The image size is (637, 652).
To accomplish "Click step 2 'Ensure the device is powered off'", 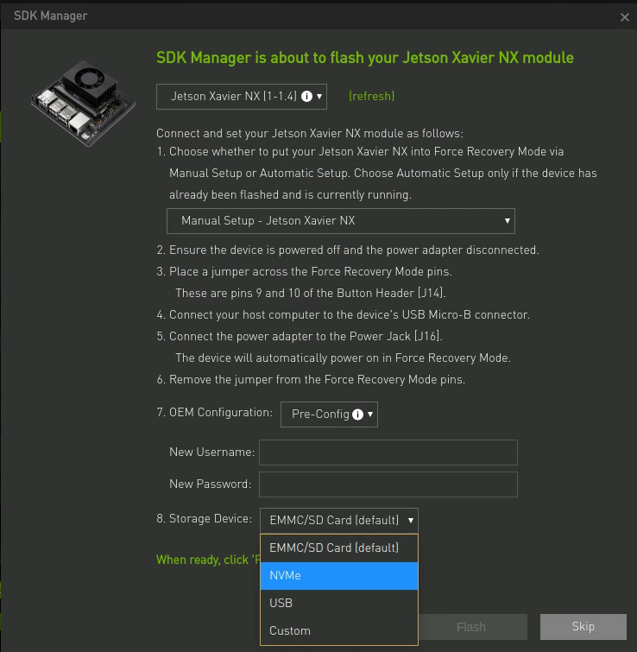I will point(348,250).
